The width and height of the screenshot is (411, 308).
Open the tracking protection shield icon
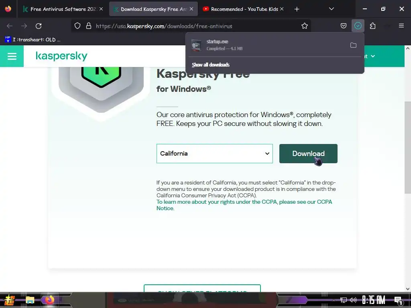(x=77, y=26)
